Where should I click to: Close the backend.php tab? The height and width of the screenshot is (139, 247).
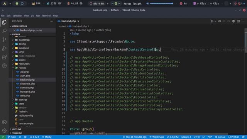[x=78, y=21]
